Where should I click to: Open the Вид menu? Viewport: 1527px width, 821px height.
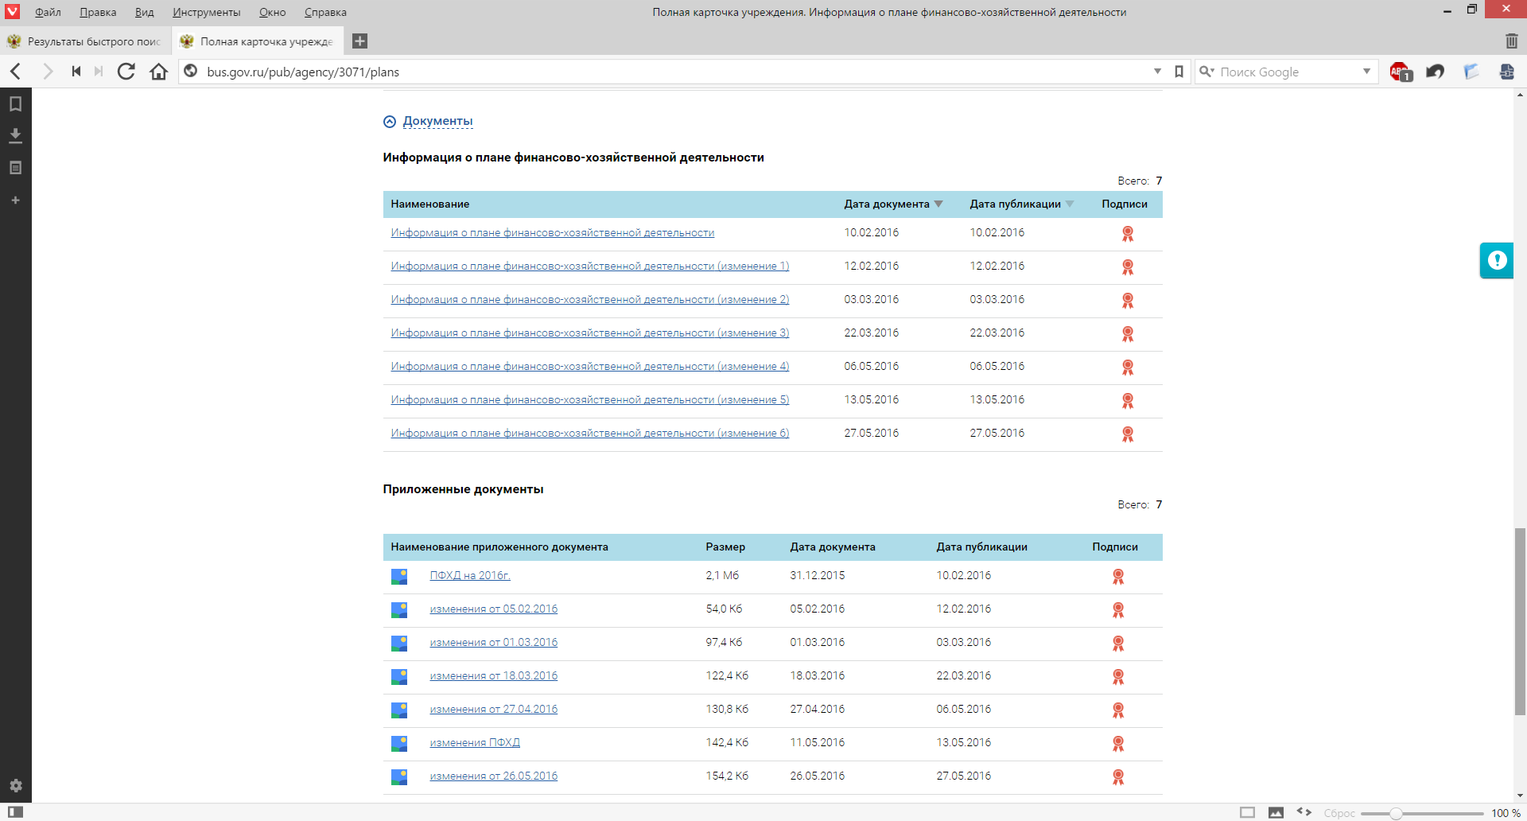point(144,12)
